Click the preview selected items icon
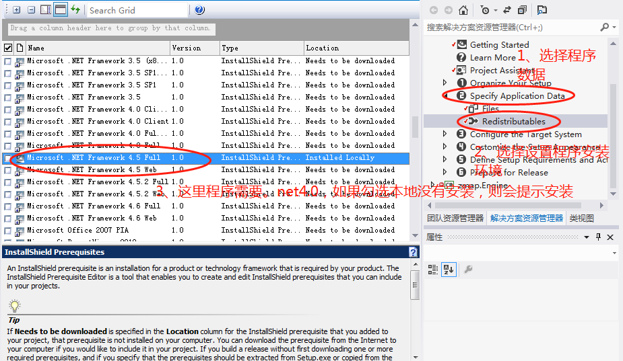The width and height of the screenshot is (623, 361). click(542, 10)
